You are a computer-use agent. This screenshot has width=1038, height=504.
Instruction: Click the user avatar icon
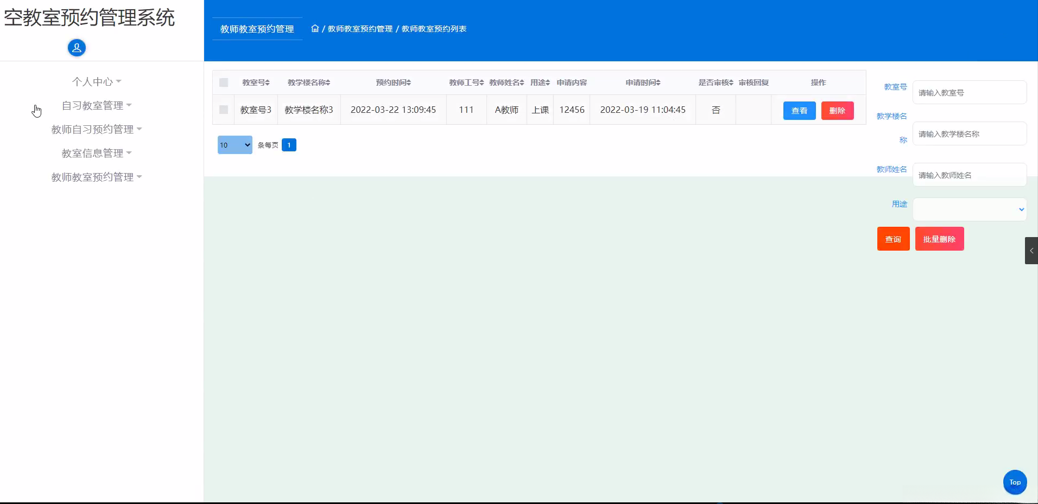77,48
